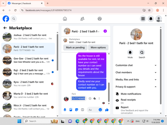Open Chrome three-dot menu
The height and width of the screenshot is (125, 167).
163,10
